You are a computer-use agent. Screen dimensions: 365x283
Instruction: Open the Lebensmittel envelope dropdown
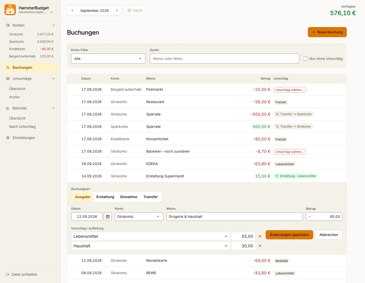click(x=151, y=236)
